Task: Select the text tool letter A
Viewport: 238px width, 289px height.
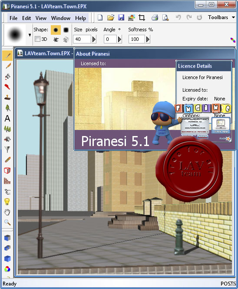Action: (7, 118)
